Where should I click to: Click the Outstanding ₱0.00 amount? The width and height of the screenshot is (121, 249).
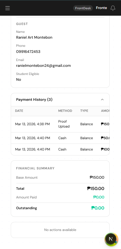(x=98, y=208)
